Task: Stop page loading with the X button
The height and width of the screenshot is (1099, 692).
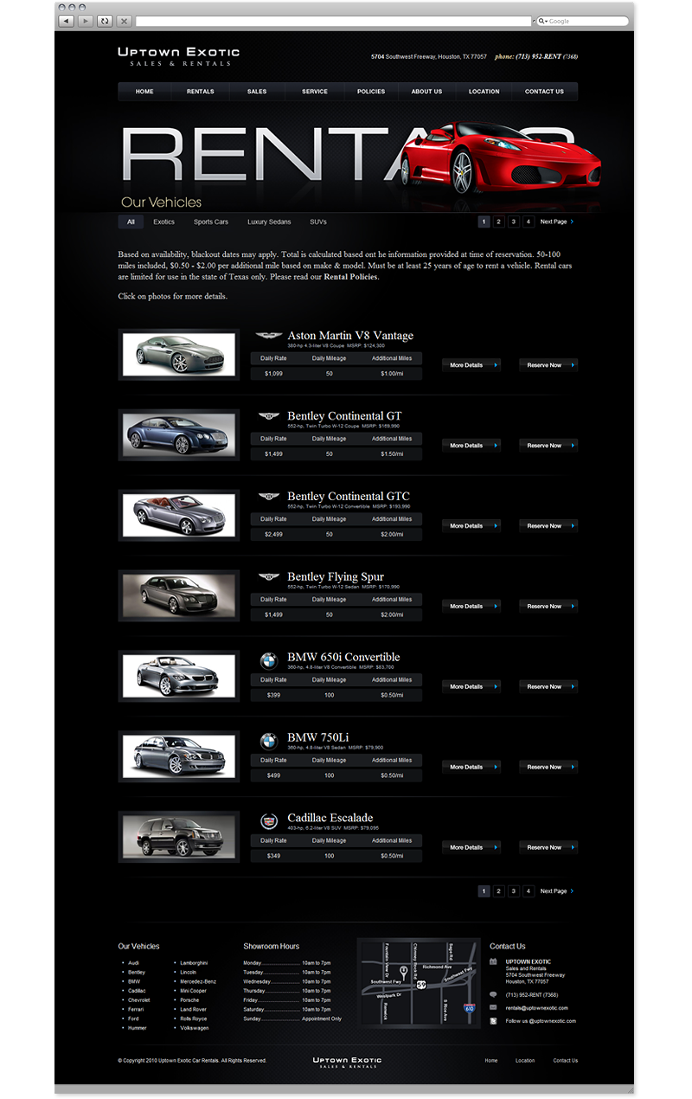Action: pyautogui.click(x=125, y=20)
